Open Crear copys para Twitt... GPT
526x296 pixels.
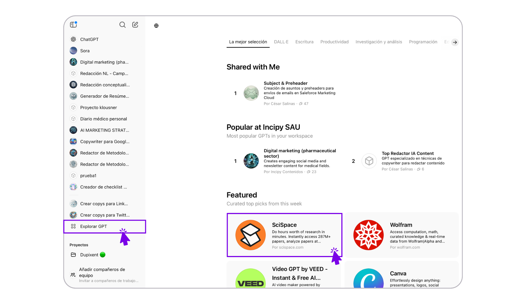click(104, 215)
